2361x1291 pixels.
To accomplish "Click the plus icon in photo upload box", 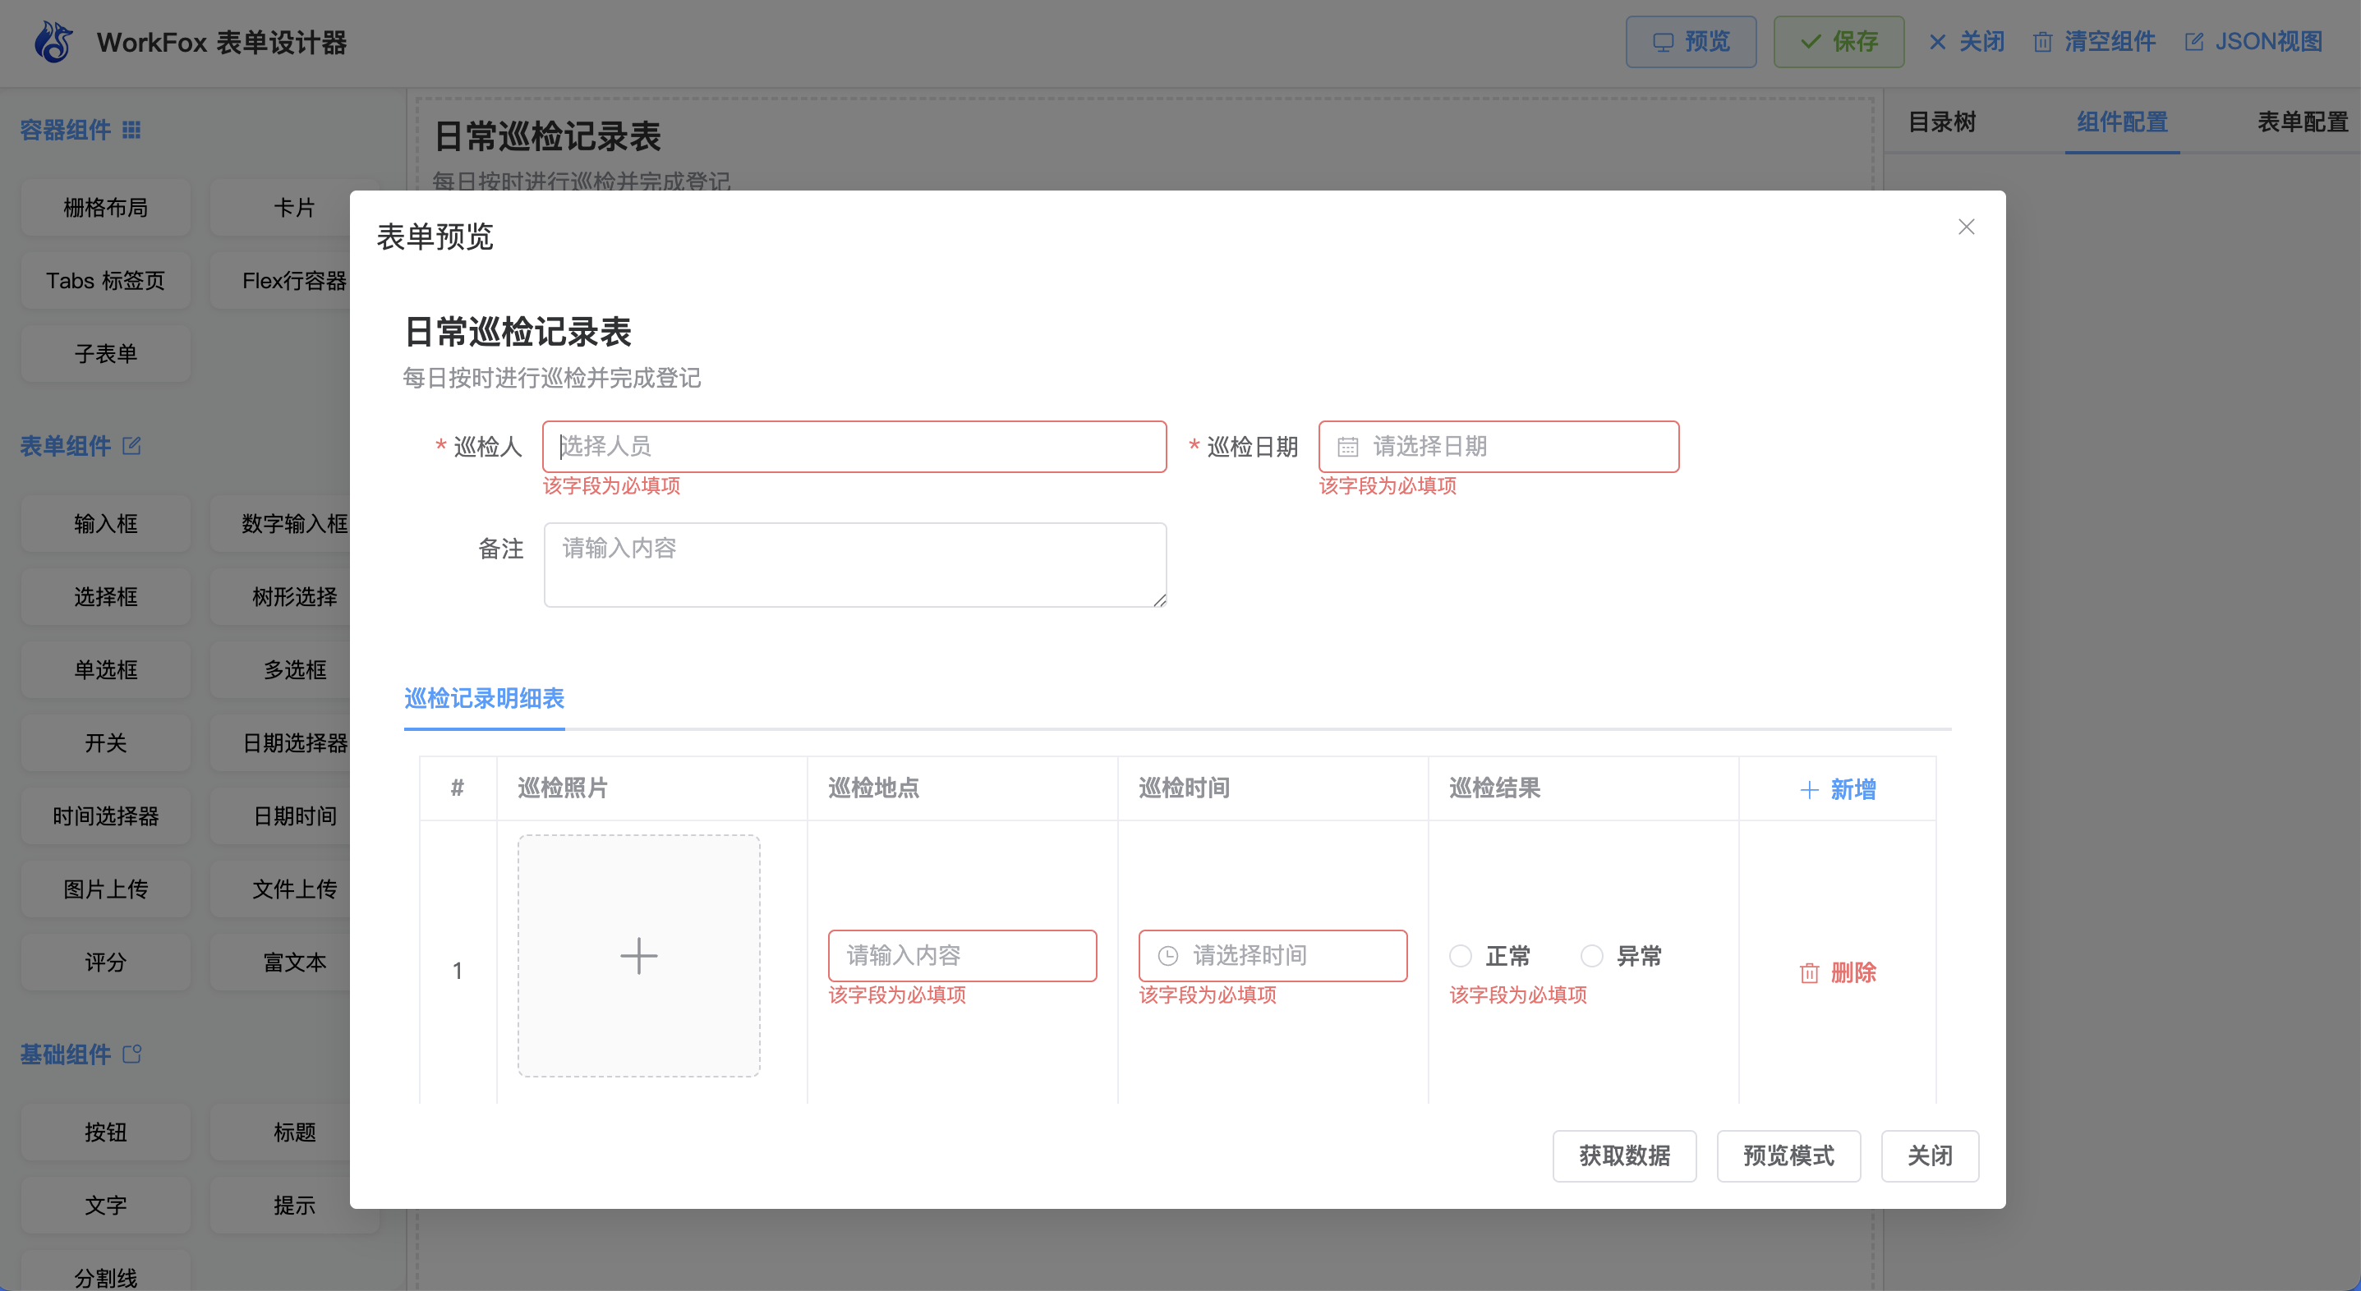I will pos(639,956).
